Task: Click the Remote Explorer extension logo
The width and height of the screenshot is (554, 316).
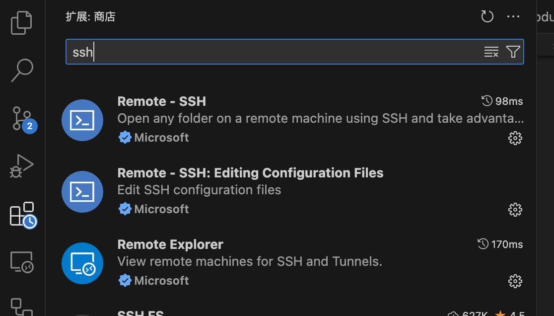Action: coord(82,263)
